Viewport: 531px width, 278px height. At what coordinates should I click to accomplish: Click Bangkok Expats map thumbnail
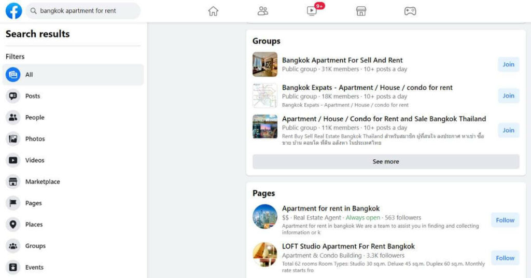[265, 96]
